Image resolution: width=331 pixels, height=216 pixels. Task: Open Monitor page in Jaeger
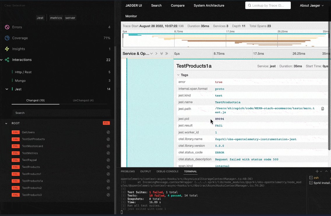131,16
